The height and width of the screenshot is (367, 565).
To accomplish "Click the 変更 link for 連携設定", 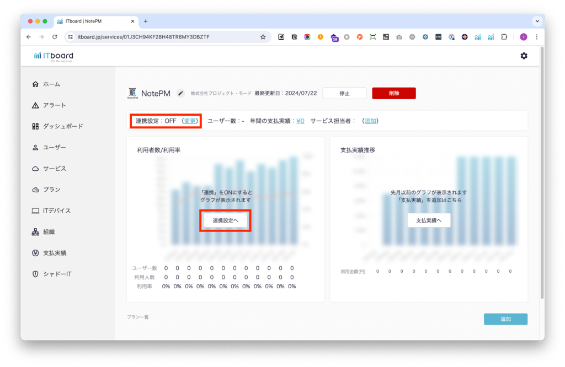I will (x=190, y=121).
